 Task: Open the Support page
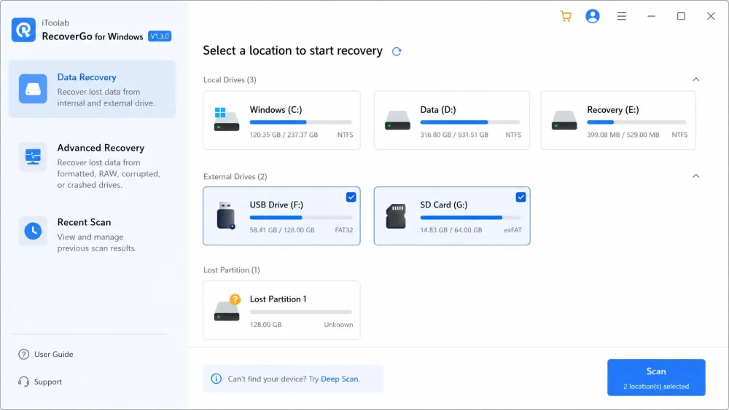pos(40,382)
